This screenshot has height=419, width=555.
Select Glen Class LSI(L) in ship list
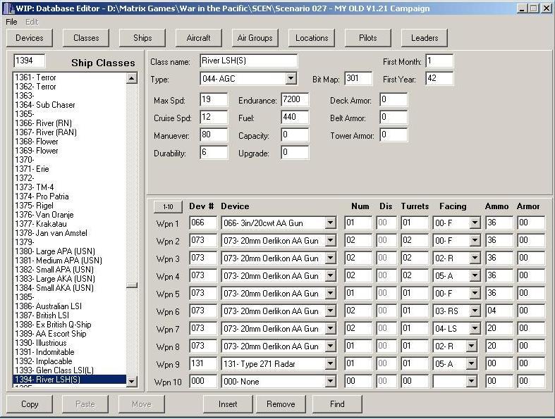(x=55, y=370)
